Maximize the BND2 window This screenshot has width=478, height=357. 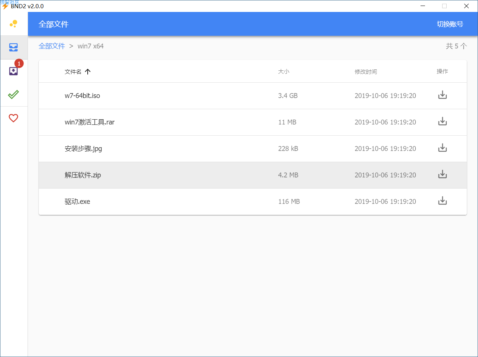[x=444, y=6]
